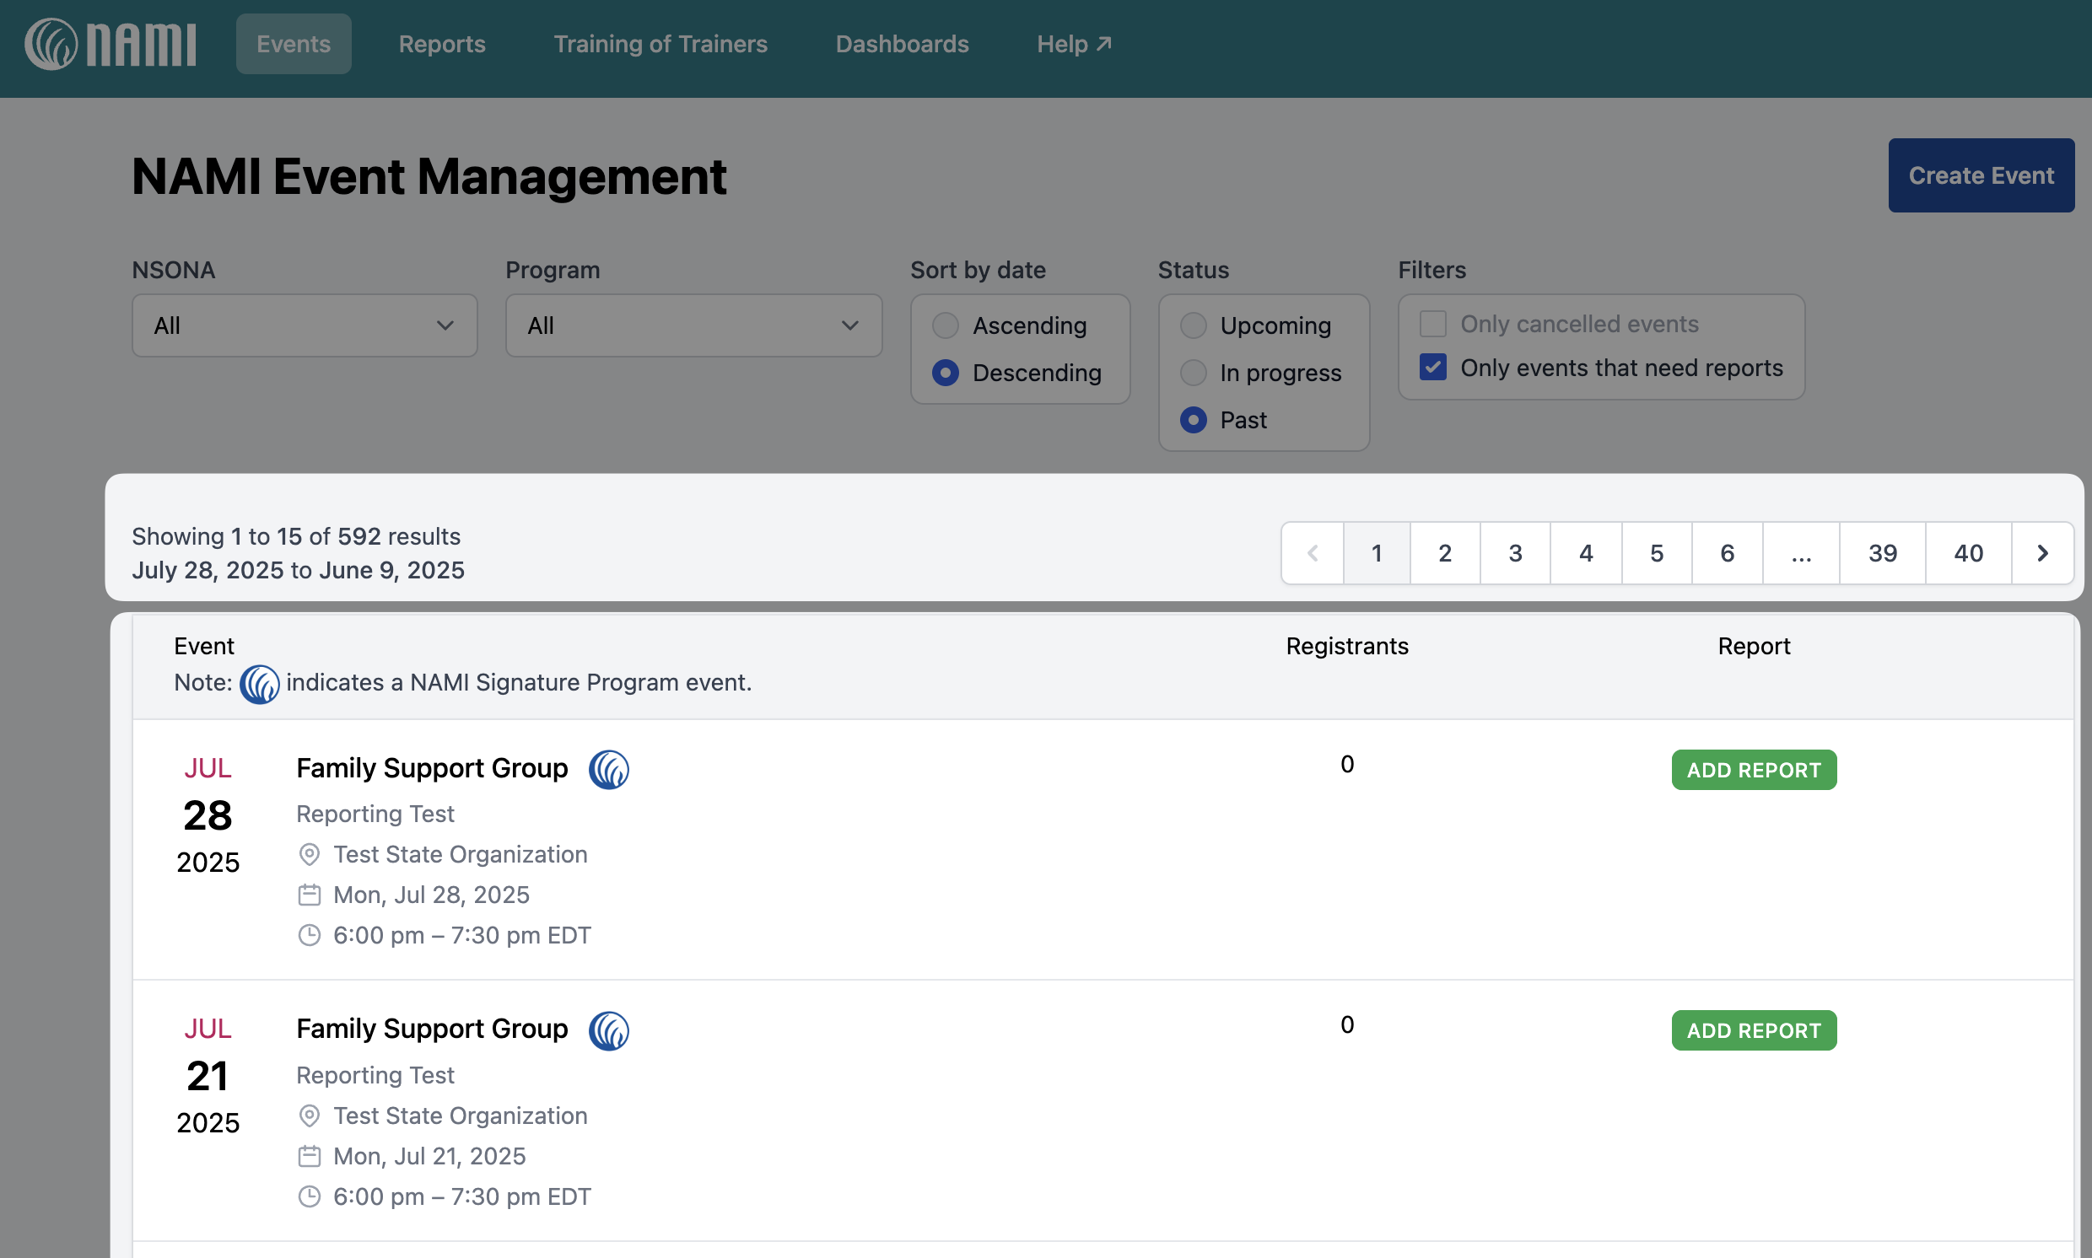
Task: Click the NAMI Signature icon beside Jul 28 event
Action: 609,770
